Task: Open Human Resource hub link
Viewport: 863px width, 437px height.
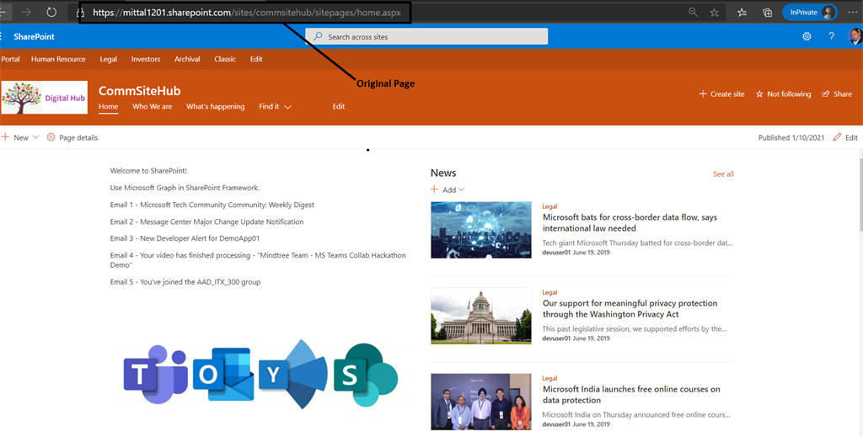Action: click(x=58, y=59)
